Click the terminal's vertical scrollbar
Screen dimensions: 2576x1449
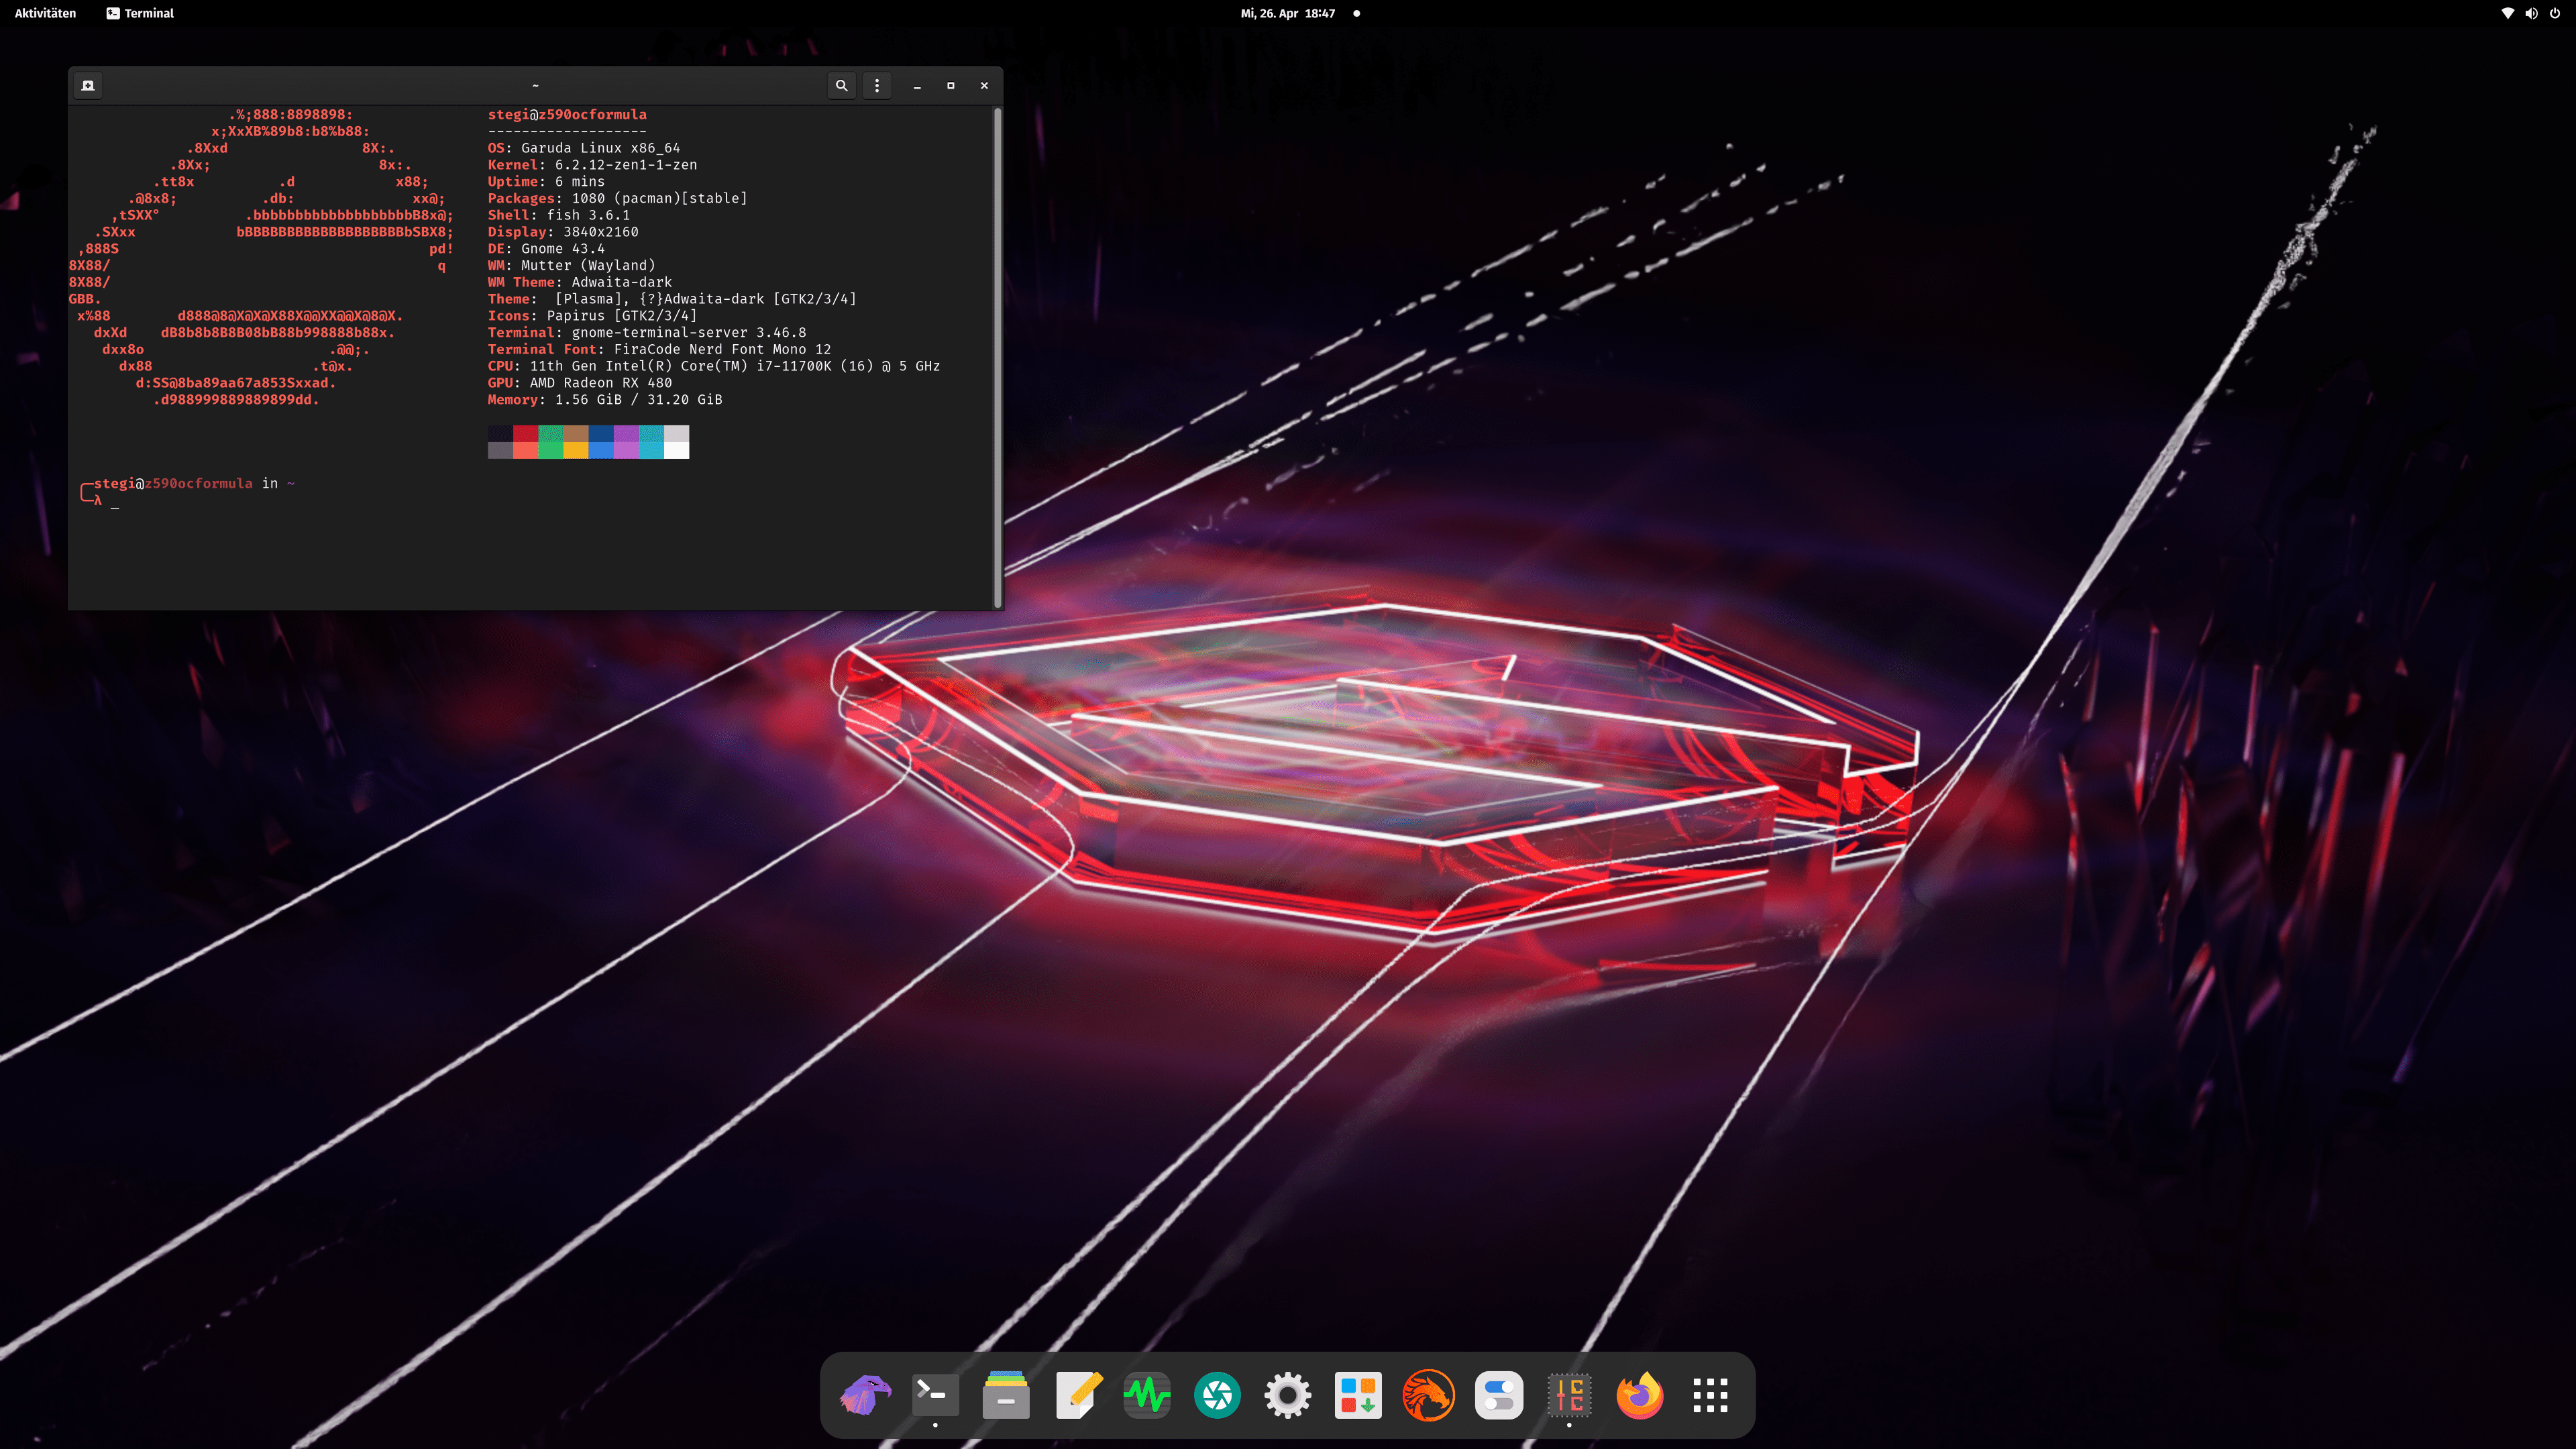coord(997,358)
